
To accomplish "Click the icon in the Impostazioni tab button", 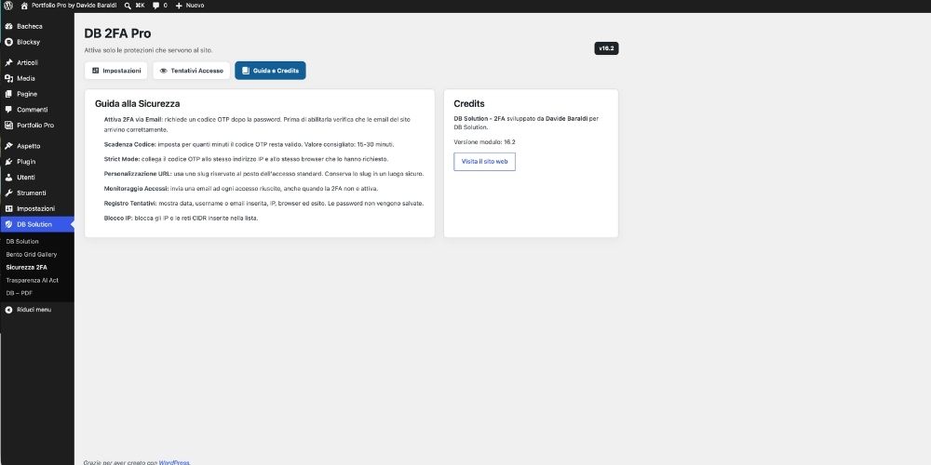I will click(96, 71).
